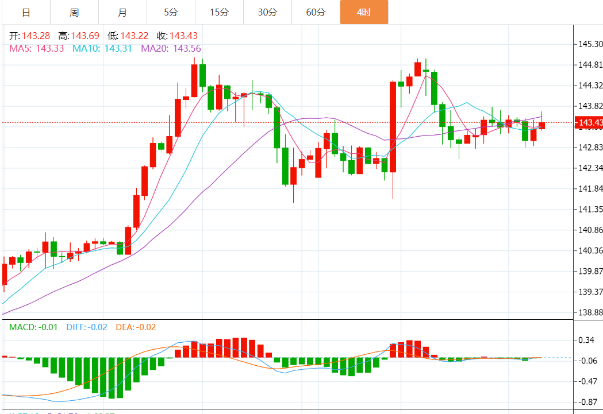Screen dimensions: 603x414
Task: Click the MA20: 143.56 indicator label
Action: tap(171, 48)
